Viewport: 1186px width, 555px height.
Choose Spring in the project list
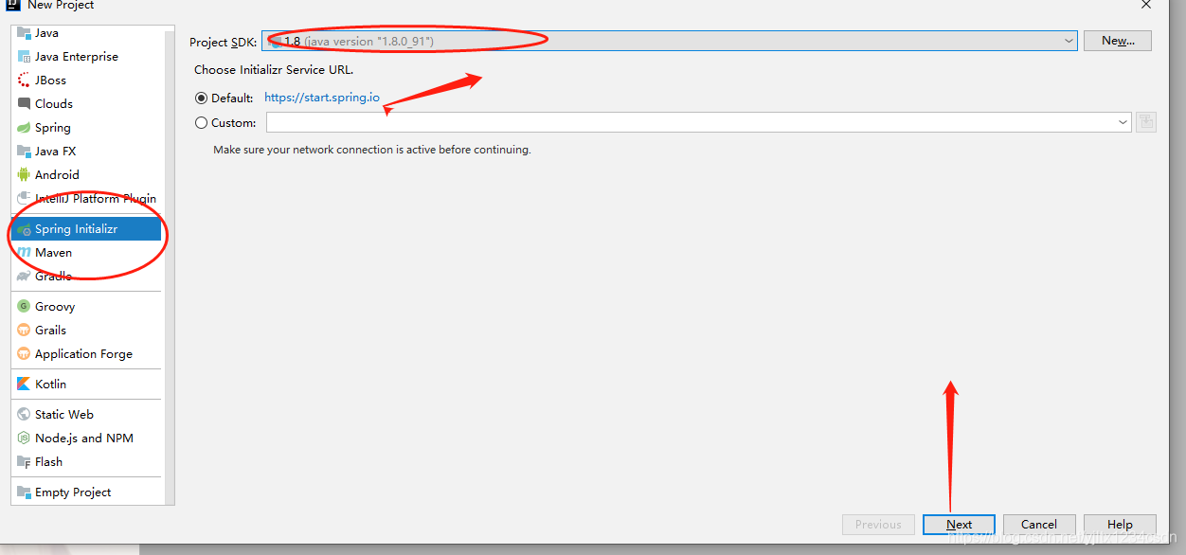click(86, 128)
